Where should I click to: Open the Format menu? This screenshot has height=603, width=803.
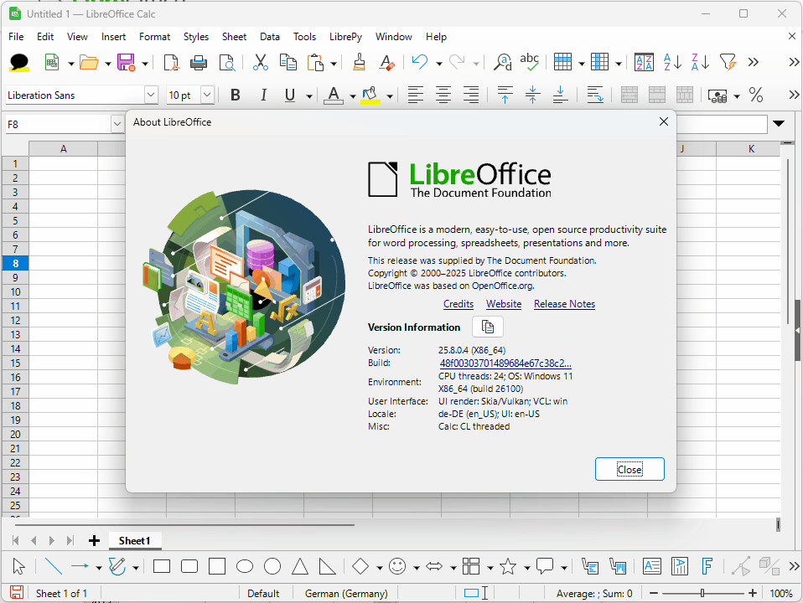[155, 37]
